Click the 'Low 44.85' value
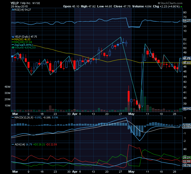This screenshot has width=191, height=174. pos(105,7)
